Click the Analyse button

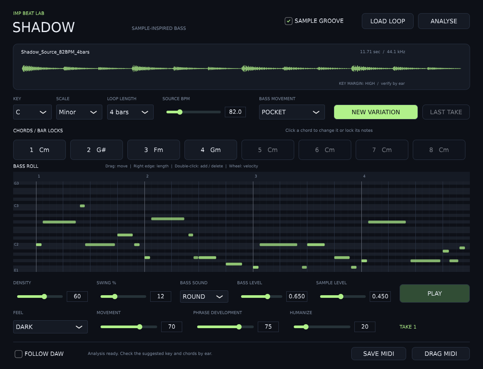coord(443,21)
